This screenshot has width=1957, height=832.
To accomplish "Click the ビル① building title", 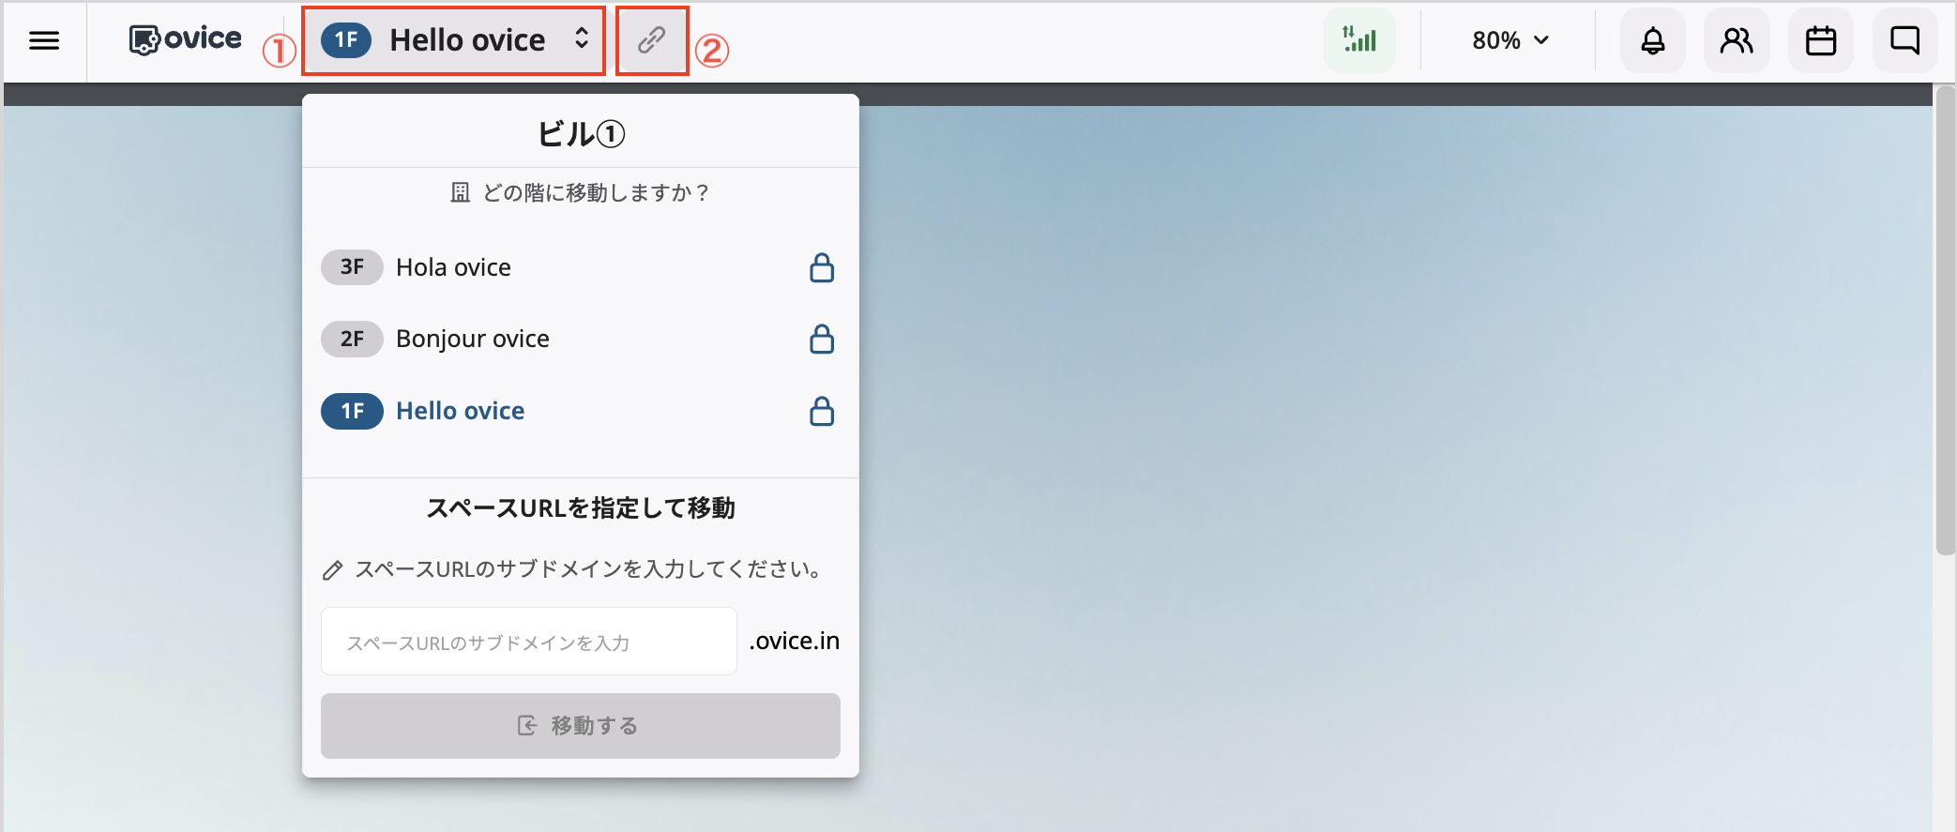I will 581,134.
